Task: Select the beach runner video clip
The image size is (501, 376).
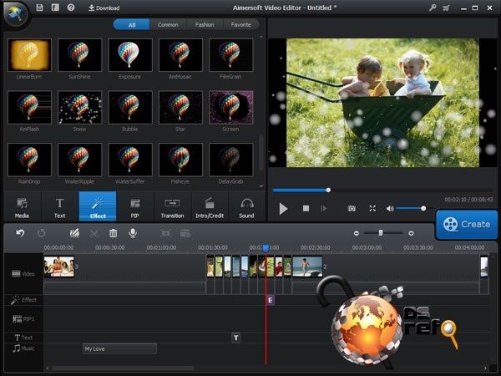Action: click(x=307, y=267)
